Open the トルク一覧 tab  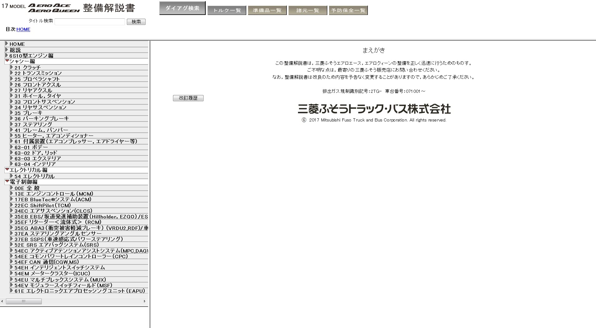(227, 10)
